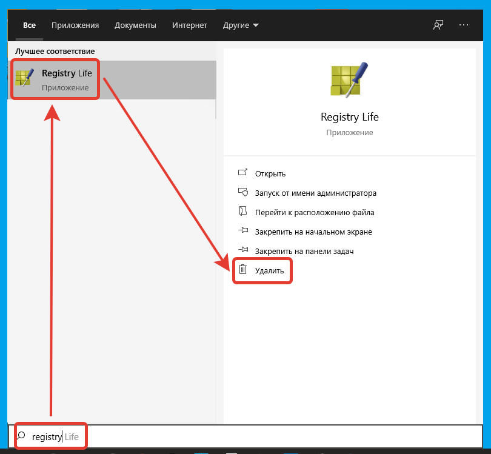Click the large Registry Life icon in preview
The height and width of the screenshot is (454, 491).
click(349, 80)
